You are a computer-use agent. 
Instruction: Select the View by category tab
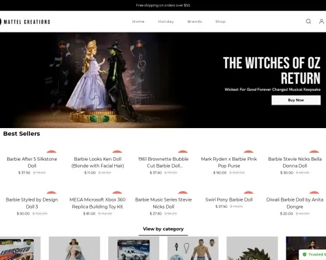[163, 229]
